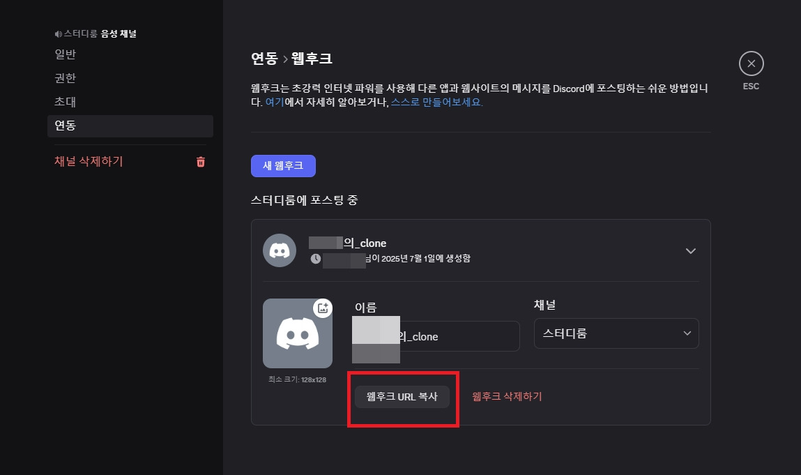Click the speaker icon beside 스터디룸 heading
The image size is (801, 475).
[59, 34]
